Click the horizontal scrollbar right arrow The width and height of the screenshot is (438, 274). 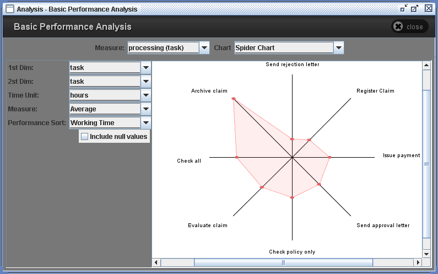pos(417,262)
